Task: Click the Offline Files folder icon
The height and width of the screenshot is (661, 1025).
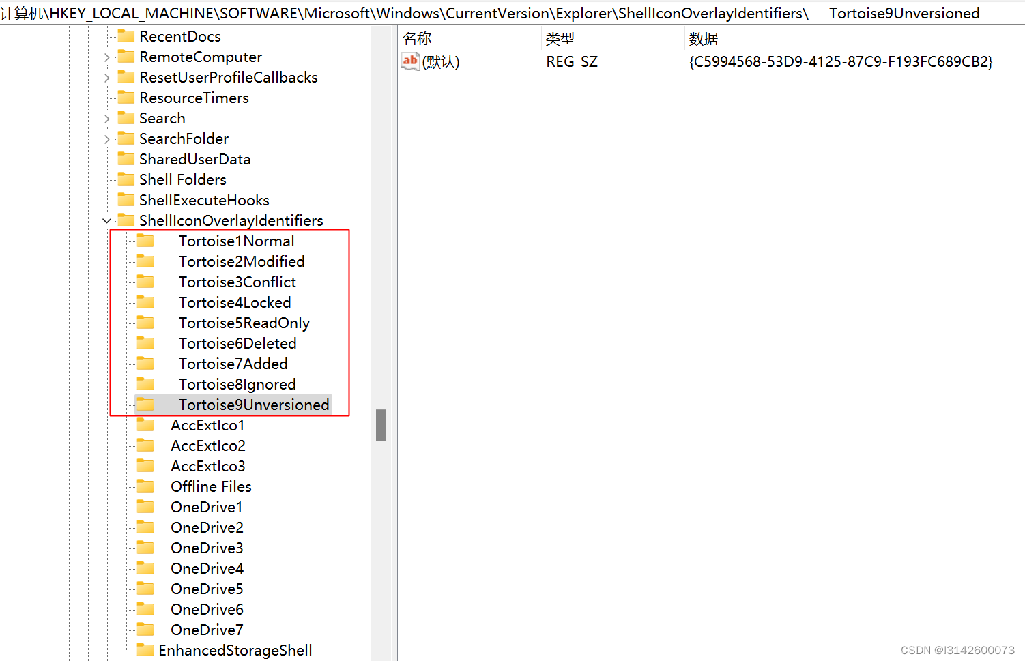Action: pyautogui.click(x=145, y=486)
